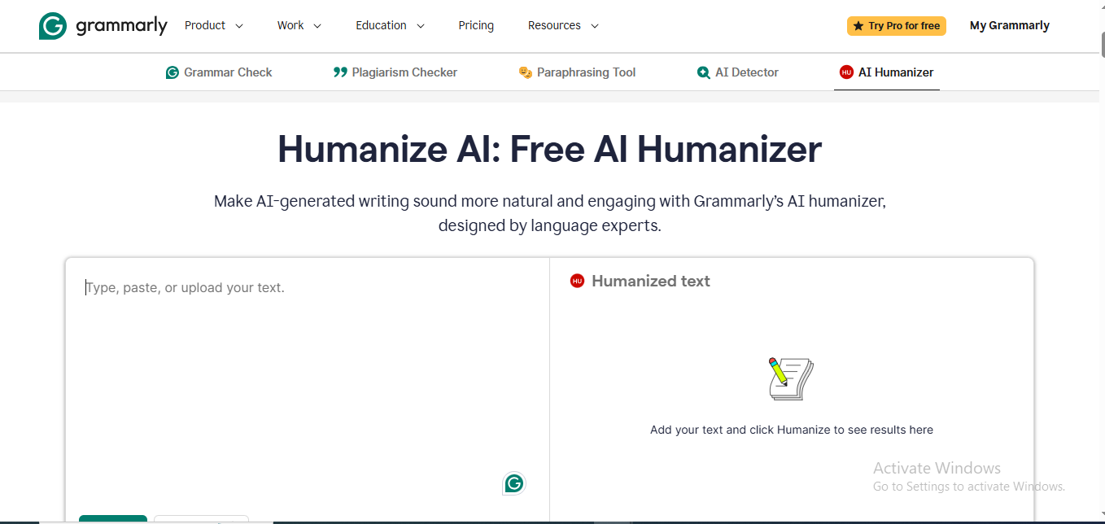
Task: Click the green Humanize button
Action: (x=112, y=519)
